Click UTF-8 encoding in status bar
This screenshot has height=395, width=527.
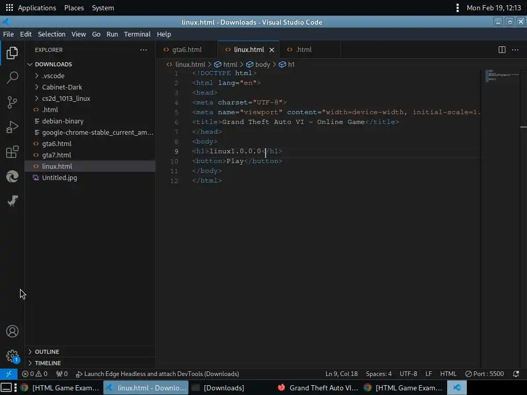tap(408, 374)
